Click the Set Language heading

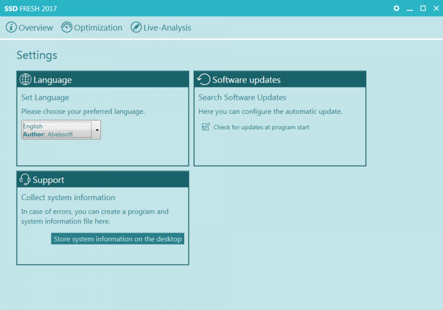point(45,97)
